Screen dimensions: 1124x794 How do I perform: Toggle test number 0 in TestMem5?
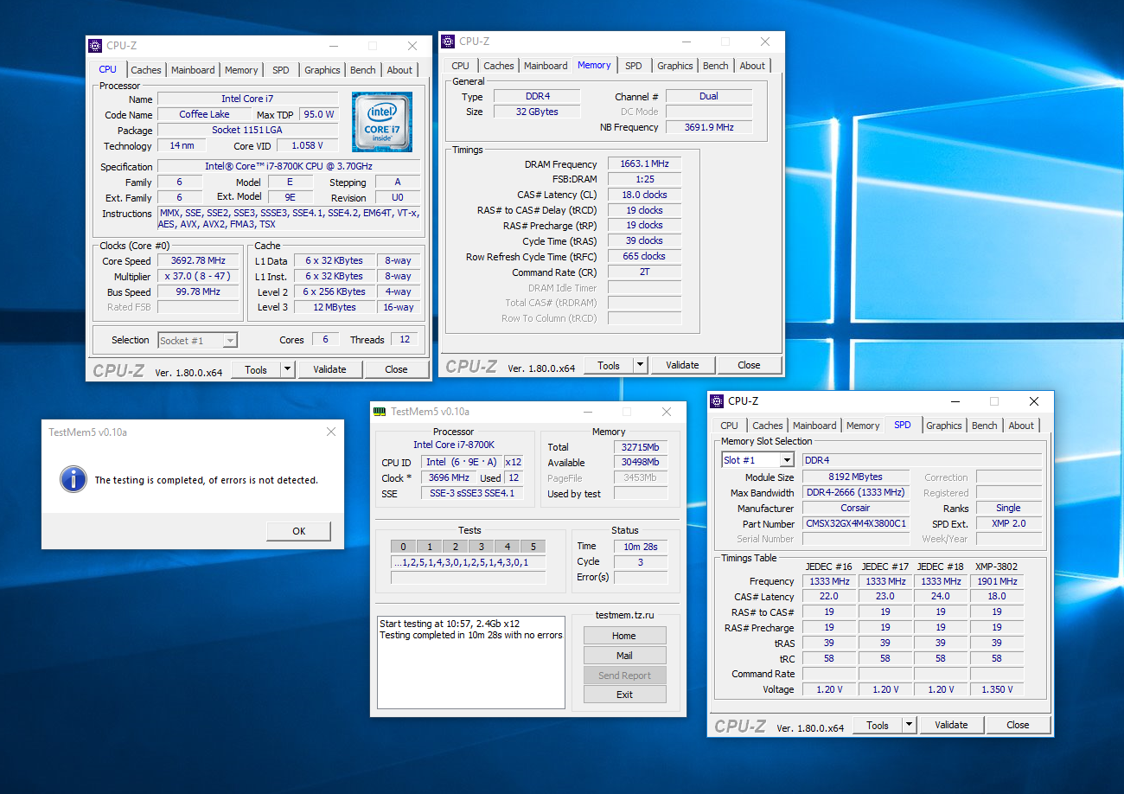pyautogui.click(x=403, y=546)
